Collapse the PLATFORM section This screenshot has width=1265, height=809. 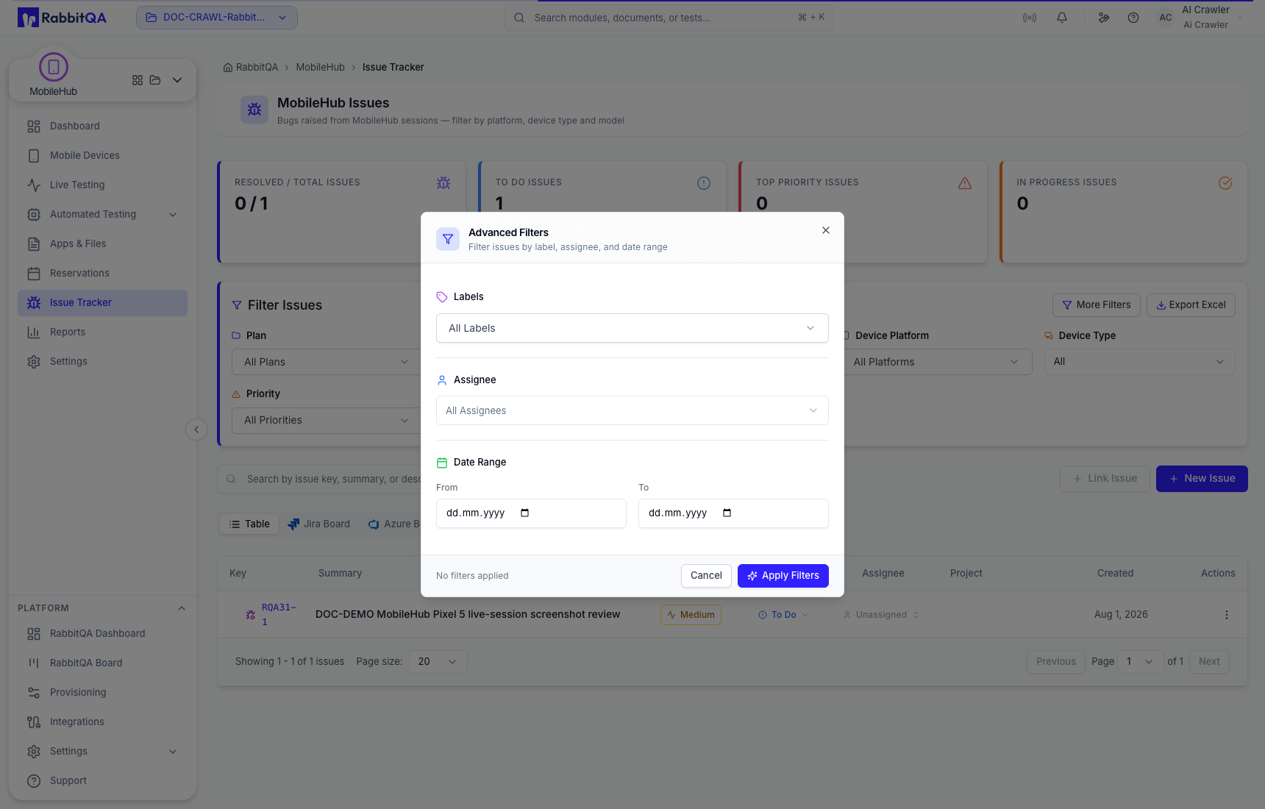tap(182, 608)
